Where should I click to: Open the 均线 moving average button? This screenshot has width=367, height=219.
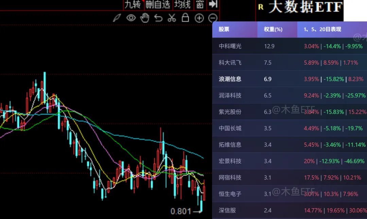pos(182,4)
